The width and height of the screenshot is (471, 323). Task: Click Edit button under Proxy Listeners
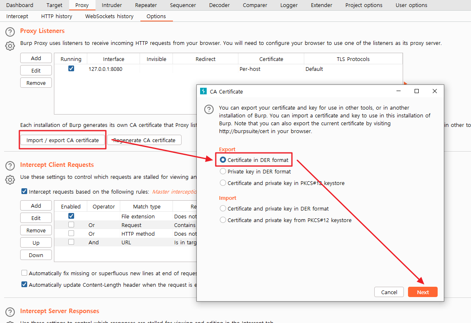pyautogui.click(x=36, y=70)
